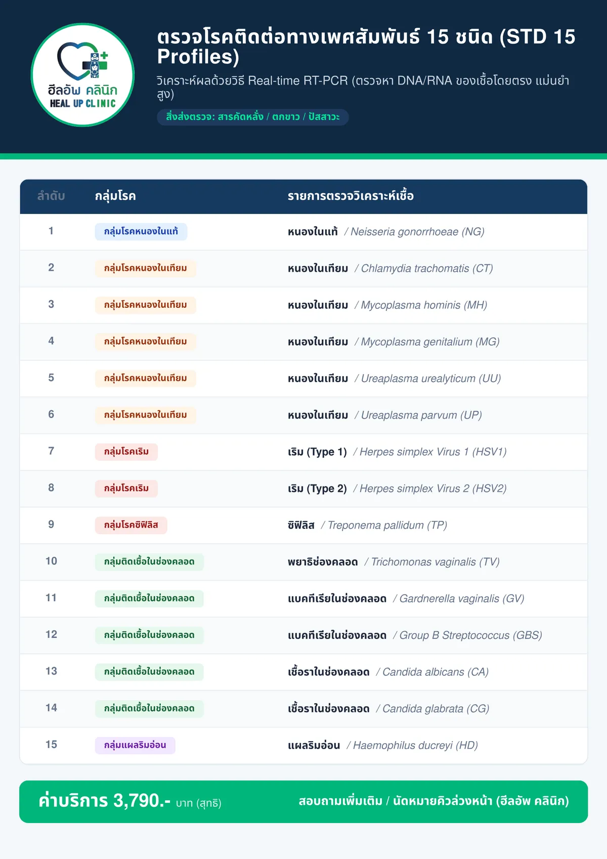Click the กลุ่มโรคหนองในแท้ tag

[x=141, y=231]
